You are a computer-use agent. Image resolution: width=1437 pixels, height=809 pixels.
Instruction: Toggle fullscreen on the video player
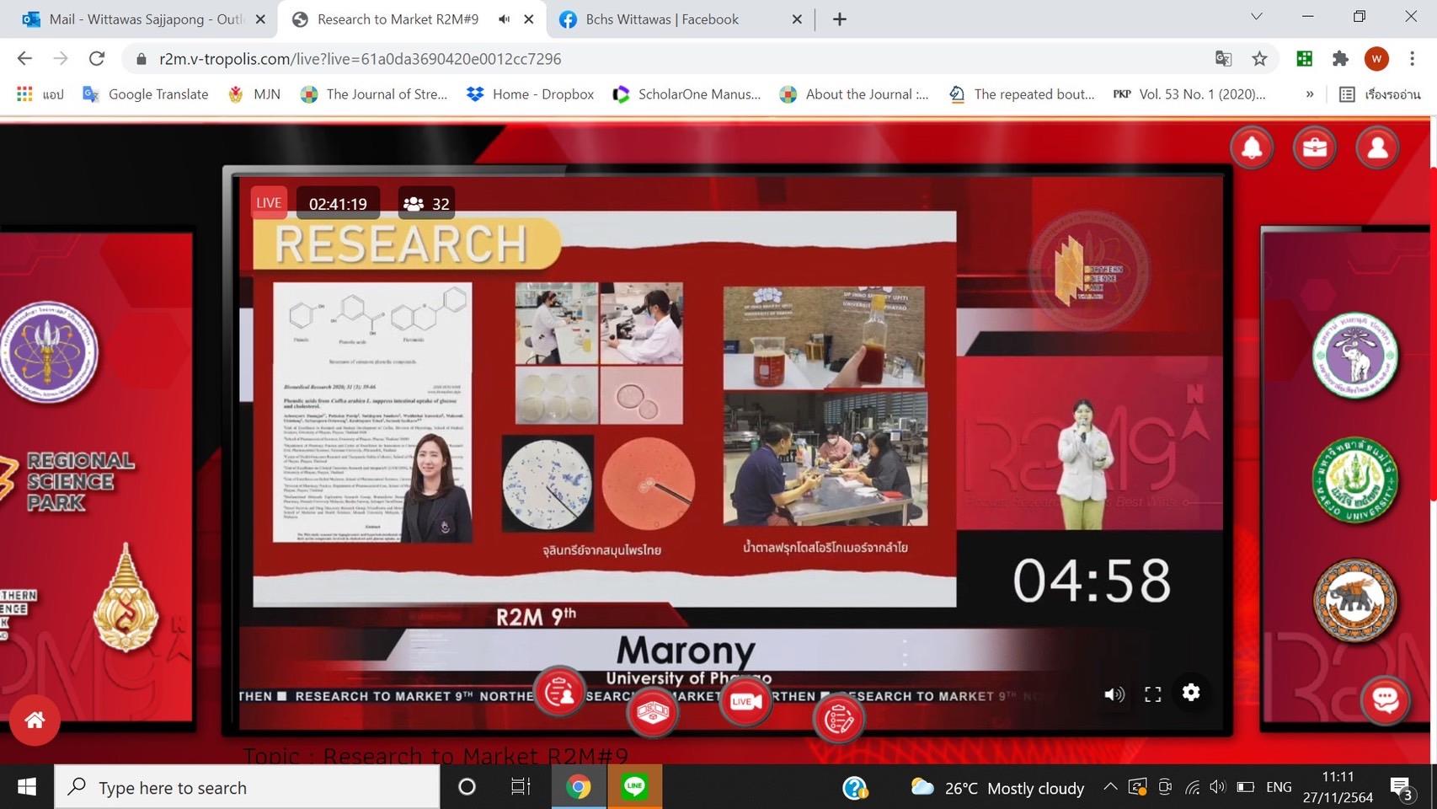[x=1153, y=694]
